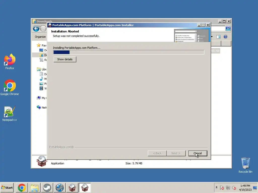The image size is (258, 193).
Task: Click the first PortableApps taskbar icon
Action: [72, 187]
